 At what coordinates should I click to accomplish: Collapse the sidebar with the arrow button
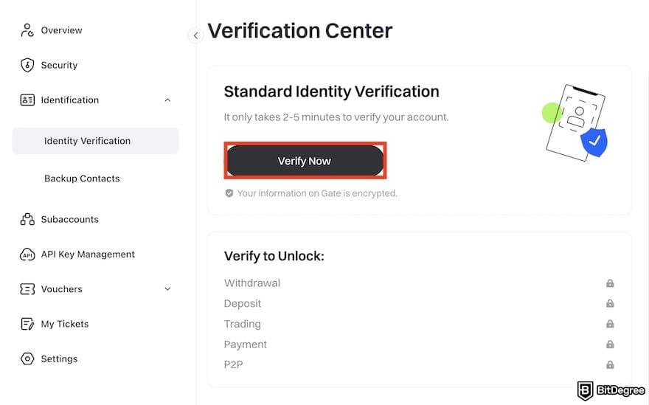click(x=195, y=35)
